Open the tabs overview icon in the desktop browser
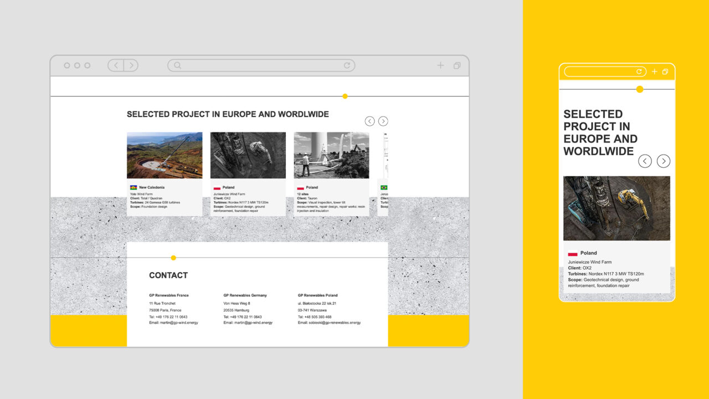The height and width of the screenshot is (399, 709). tap(457, 65)
